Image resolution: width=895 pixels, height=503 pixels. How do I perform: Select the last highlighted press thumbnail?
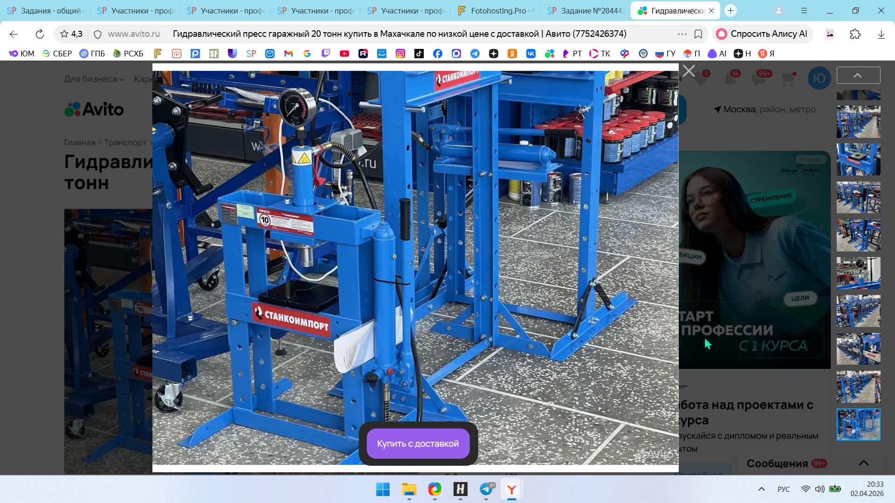858,424
